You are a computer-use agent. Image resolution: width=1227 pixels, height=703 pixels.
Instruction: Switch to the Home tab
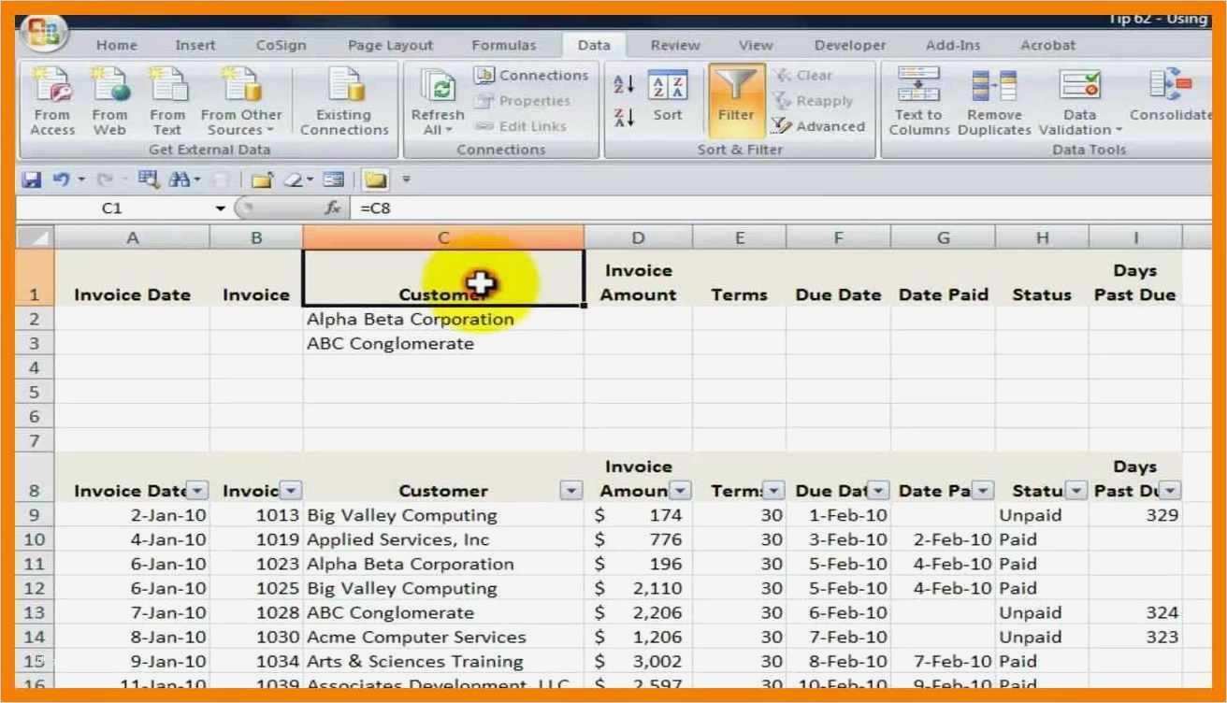pyautogui.click(x=116, y=45)
